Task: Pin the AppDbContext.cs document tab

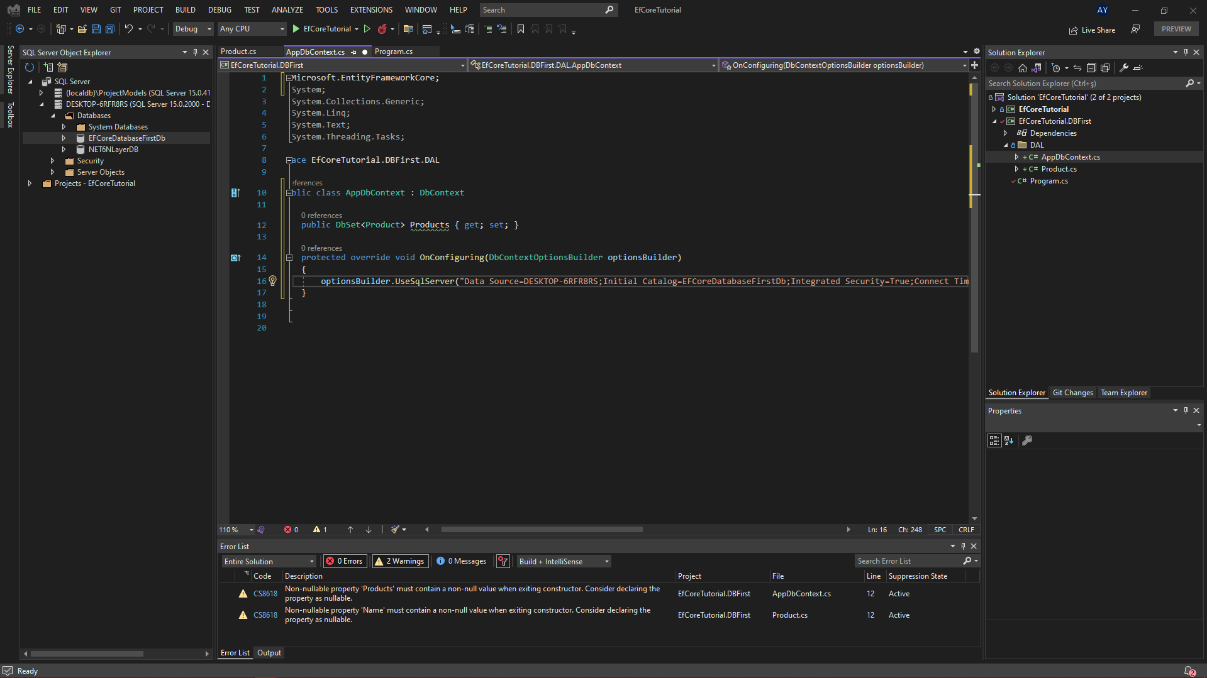Action: tap(355, 52)
